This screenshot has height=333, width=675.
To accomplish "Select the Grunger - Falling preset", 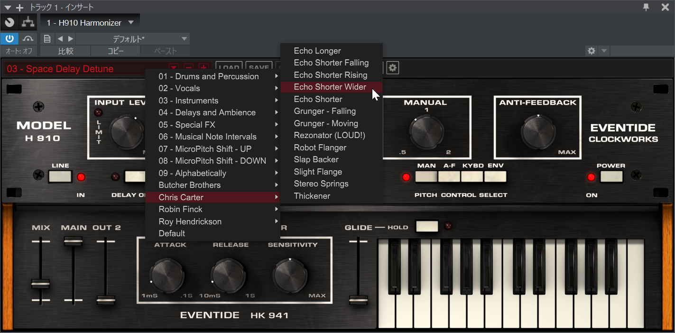I will tap(332, 111).
